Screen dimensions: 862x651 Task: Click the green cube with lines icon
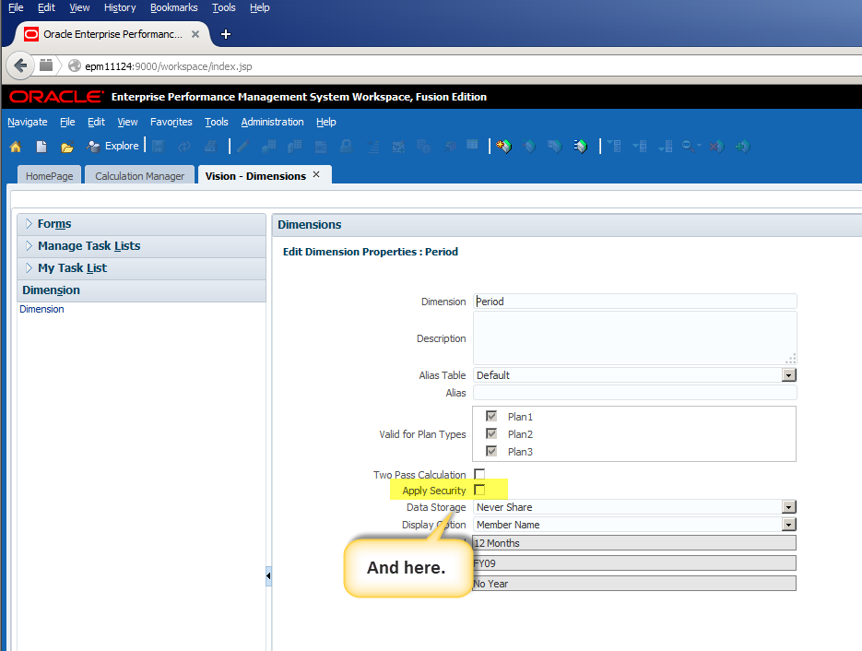click(581, 147)
